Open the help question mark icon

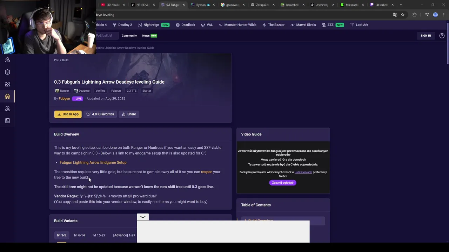click(x=442, y=36)
